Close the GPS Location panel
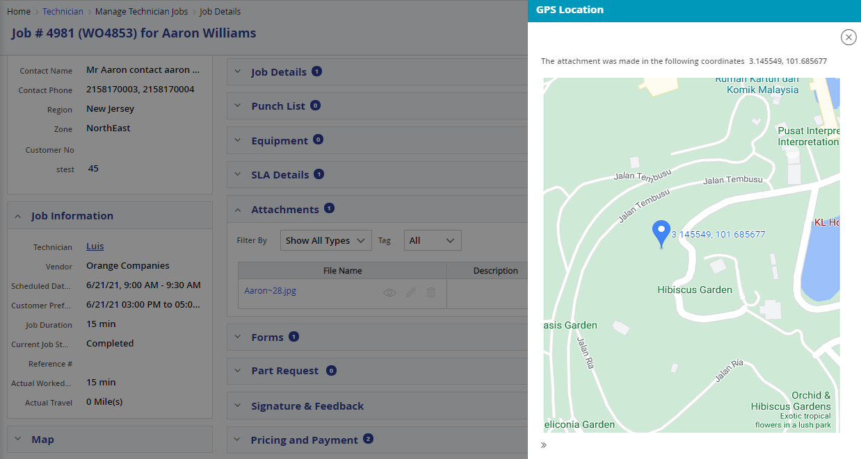The image size is (861, 459). pos(848,37)
